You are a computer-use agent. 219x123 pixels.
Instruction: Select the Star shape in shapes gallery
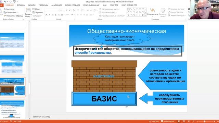pos(143,15)
